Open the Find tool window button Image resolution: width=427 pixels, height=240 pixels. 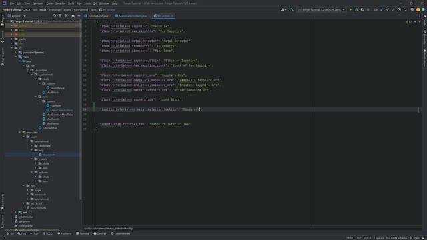(x=22, y=233)
